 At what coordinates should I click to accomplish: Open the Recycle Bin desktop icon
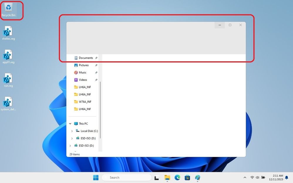[9, 10]
